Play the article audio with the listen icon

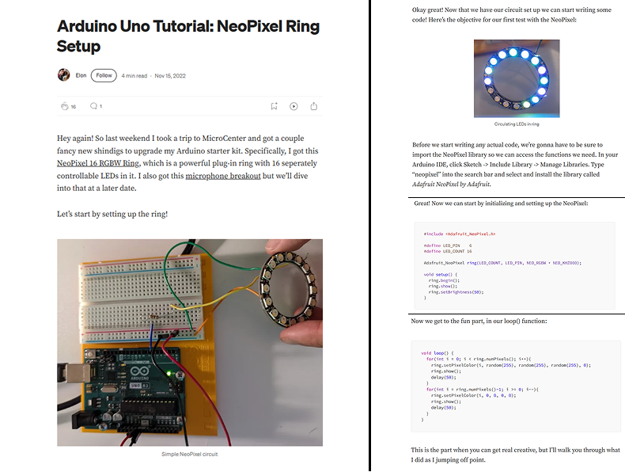(294, 106)
